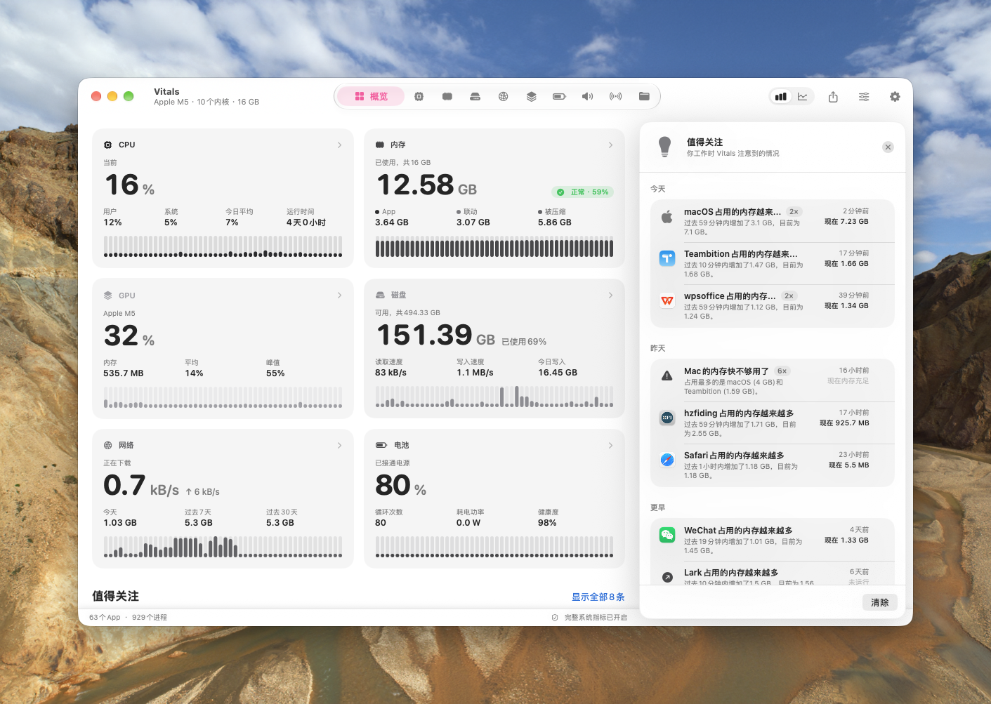Open the memory chip tab icon
The image size is (991, 704).
[447, 97]
